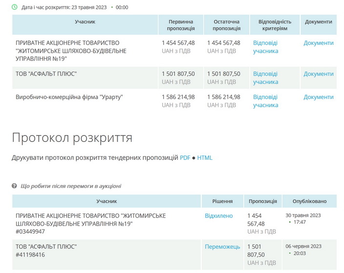This screenshot has width=344, height=273.
Task: Click the clock icon beside the disclosure date
Action: [15, 7]
